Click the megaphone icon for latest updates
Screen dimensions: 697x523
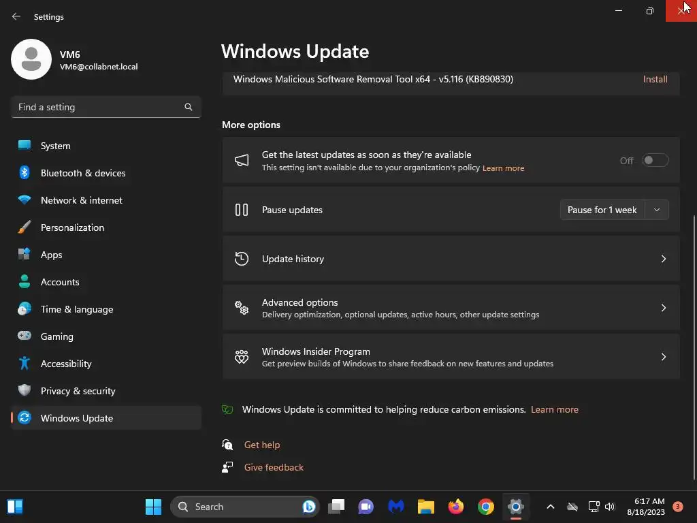(x=242, y=161)
